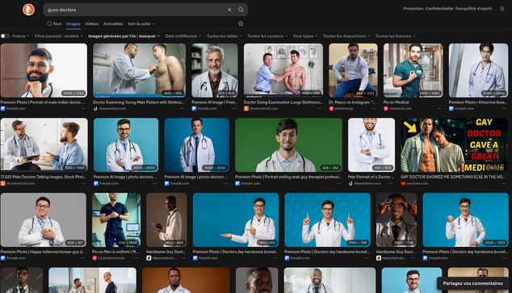Image resolution: width=512 pixels, height=293 pixels.
Task: Click the Protection. Confidentialité. Tranquillité d'esprit. text
Action: 447,9
